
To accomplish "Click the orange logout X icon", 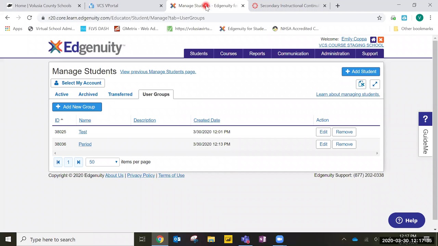I will click(381, 40).
